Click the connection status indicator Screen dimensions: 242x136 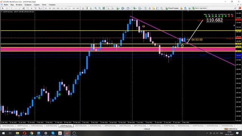coord(231,129)
